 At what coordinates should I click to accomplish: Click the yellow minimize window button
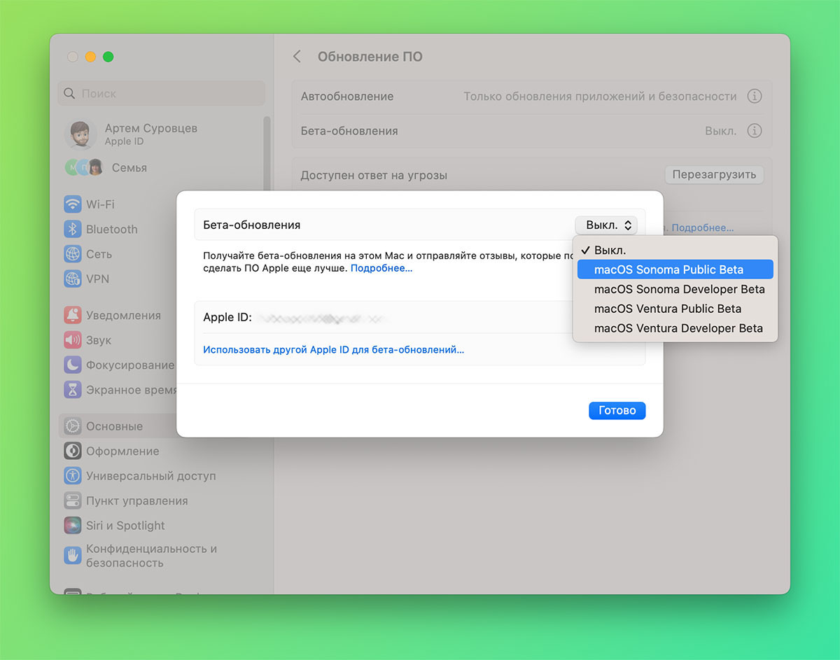tap(90, 57)
